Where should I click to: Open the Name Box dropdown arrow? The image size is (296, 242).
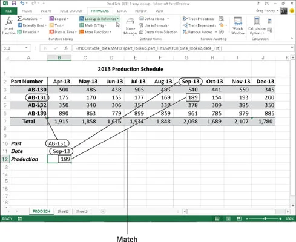tap(26, 48)
